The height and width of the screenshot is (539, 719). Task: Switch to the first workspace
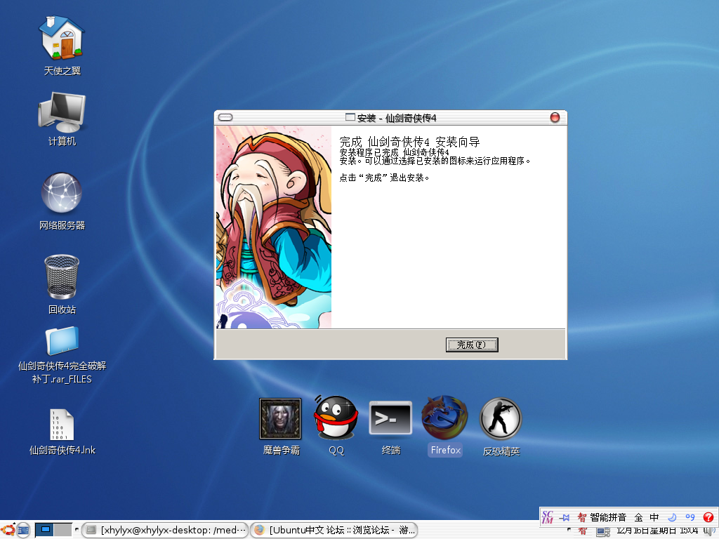[44, 530]
